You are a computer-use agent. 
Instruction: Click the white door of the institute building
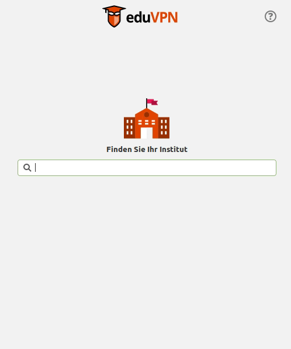tap(147, 133)
